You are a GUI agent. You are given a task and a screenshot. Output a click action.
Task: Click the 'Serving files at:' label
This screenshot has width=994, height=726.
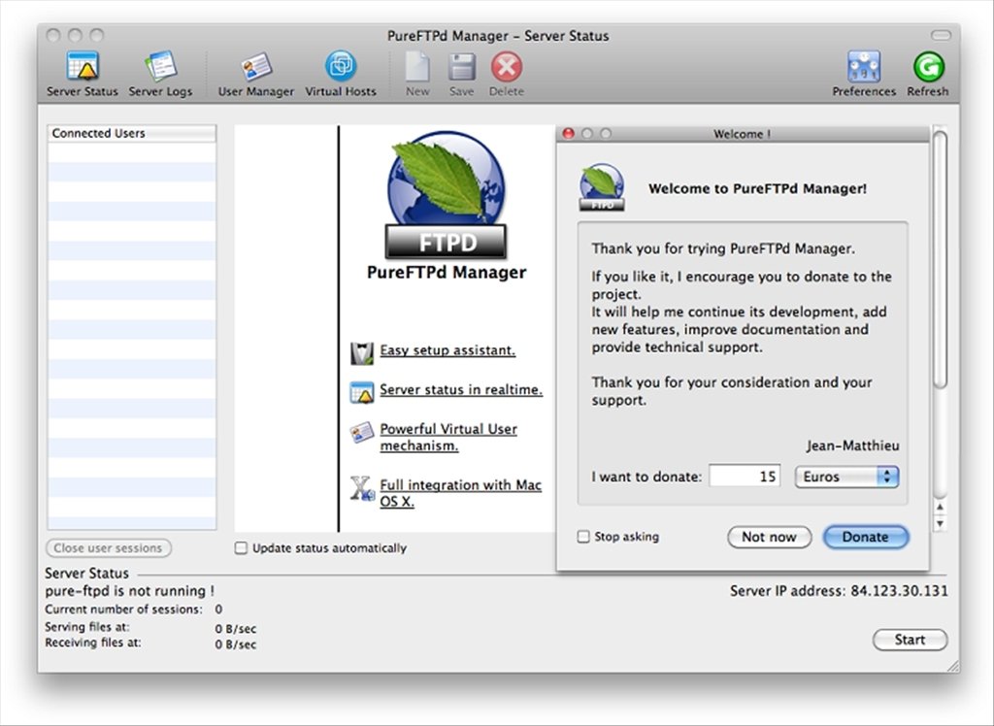(x=86, y=626)
